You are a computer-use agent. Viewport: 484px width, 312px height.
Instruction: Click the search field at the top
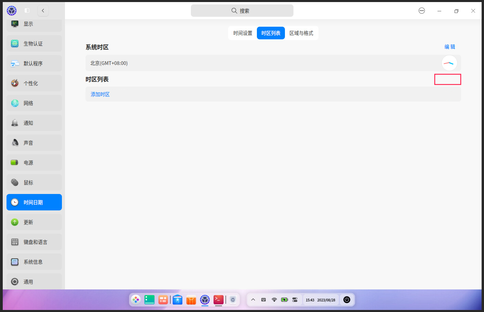(242, 11)
